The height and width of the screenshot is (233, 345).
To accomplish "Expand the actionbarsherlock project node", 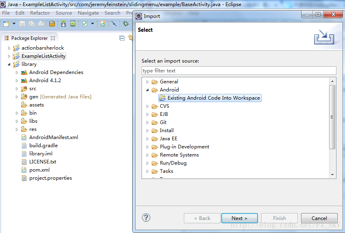I will [9, 48].
